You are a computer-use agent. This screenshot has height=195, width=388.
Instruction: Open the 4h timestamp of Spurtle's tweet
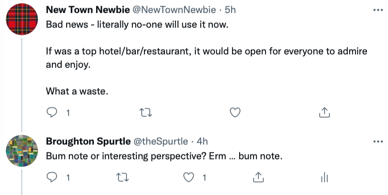click(x=202, y=141)
